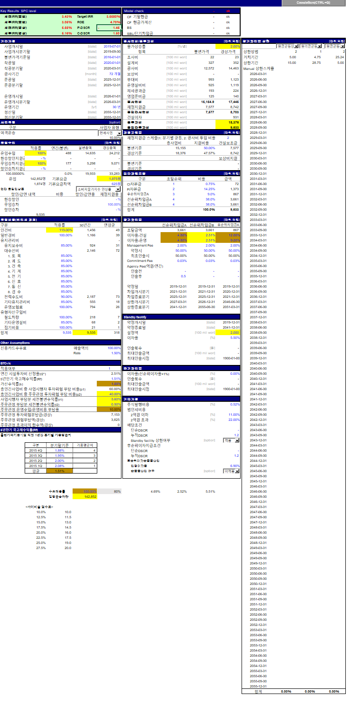Click the 사업개시일 date 2019-07-01
350x701 pixels.
(x=112, y=47)
